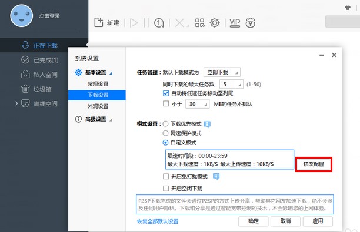Open the 立即下载 download mode dropdown
Viewport: 360px width, 232px height.
tap(222, 72)
